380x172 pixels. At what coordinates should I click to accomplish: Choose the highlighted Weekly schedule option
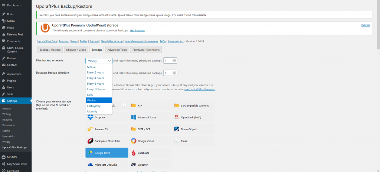click(99, 101)
